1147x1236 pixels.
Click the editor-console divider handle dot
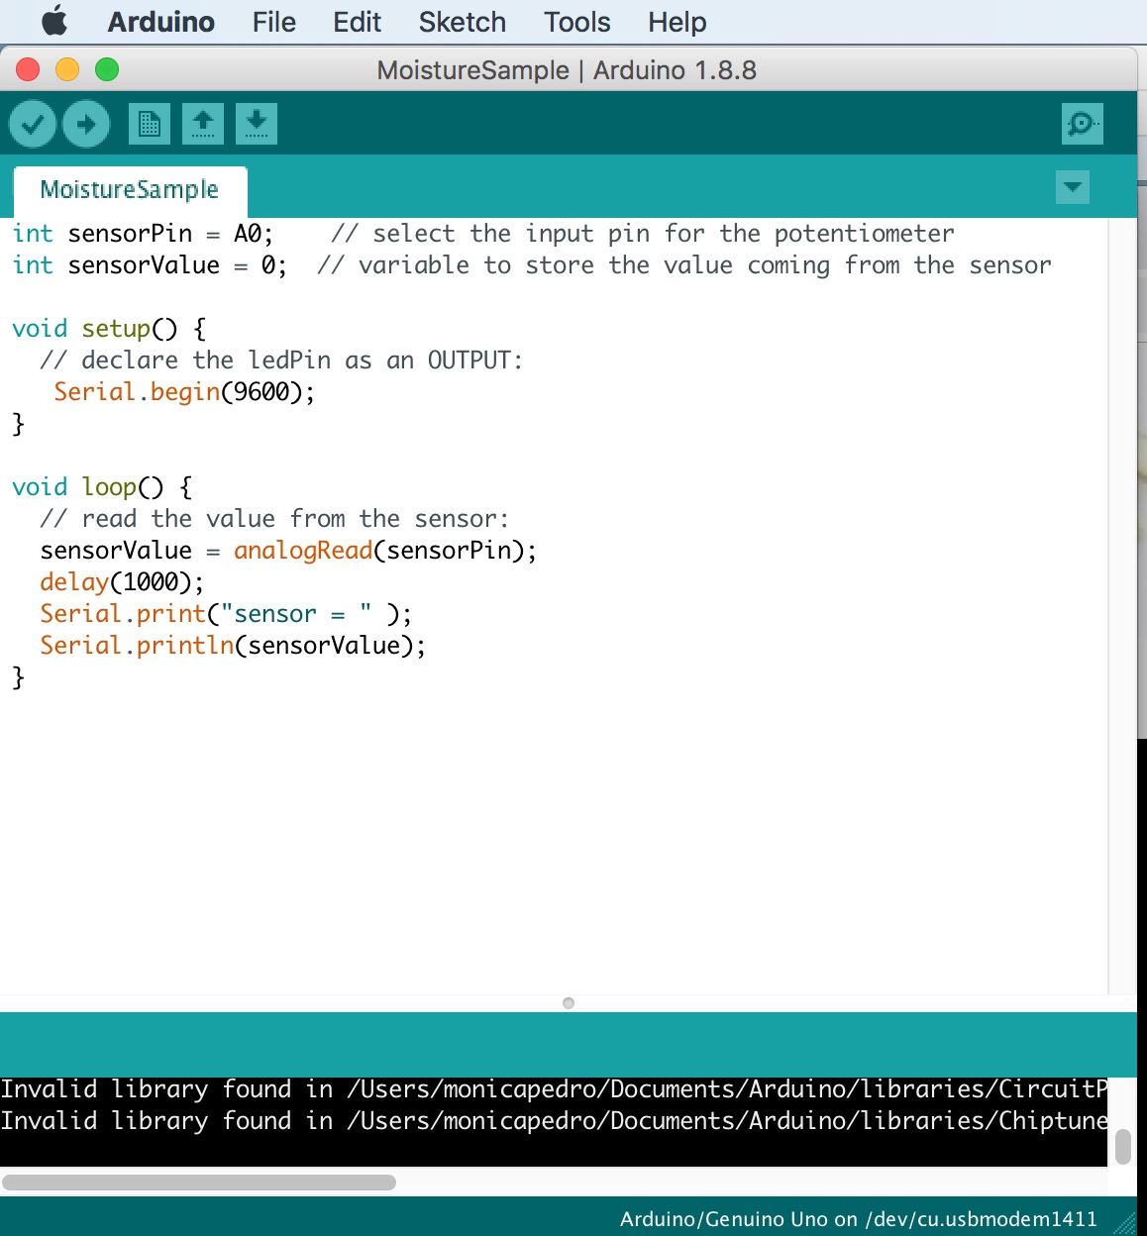[x=569, y=1003]
